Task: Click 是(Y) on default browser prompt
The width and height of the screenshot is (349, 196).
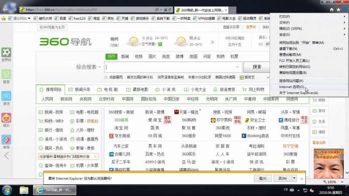Action: coord(263,179)
